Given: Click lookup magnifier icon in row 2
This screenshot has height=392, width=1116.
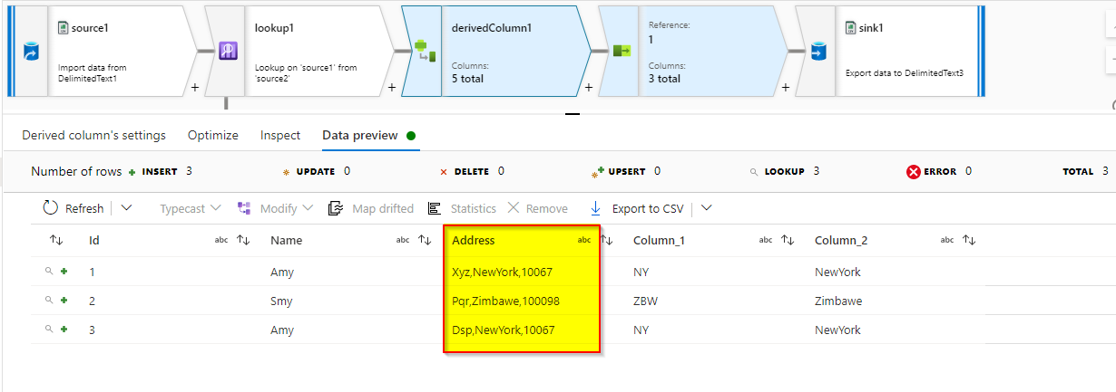Looking at the screenshot, I should [x=49, y=301].
